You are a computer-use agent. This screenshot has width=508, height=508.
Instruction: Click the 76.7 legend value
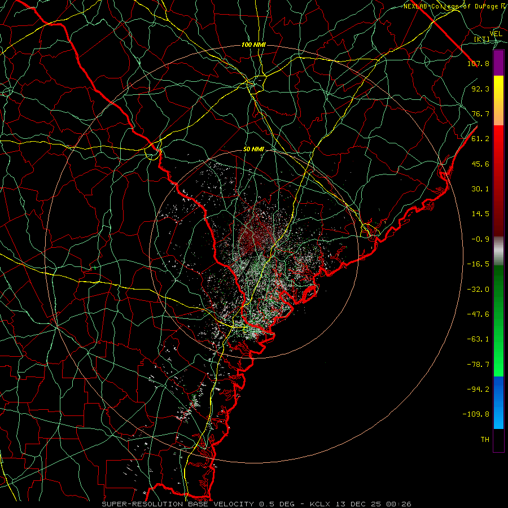point(480,113)
